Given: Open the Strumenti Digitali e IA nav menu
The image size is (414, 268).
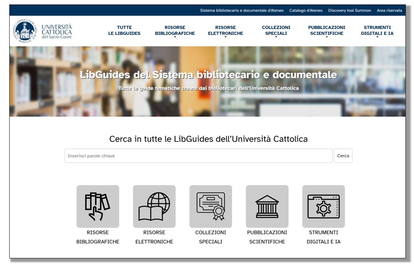Looking at the screenshot, I should point(377,31).
